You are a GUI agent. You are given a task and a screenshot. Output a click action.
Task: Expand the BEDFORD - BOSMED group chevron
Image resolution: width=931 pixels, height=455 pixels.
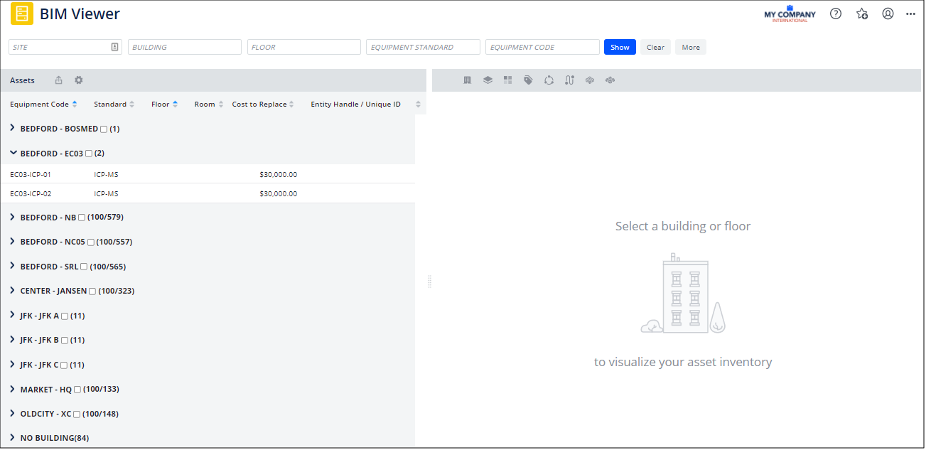click(x=13, y=129)
